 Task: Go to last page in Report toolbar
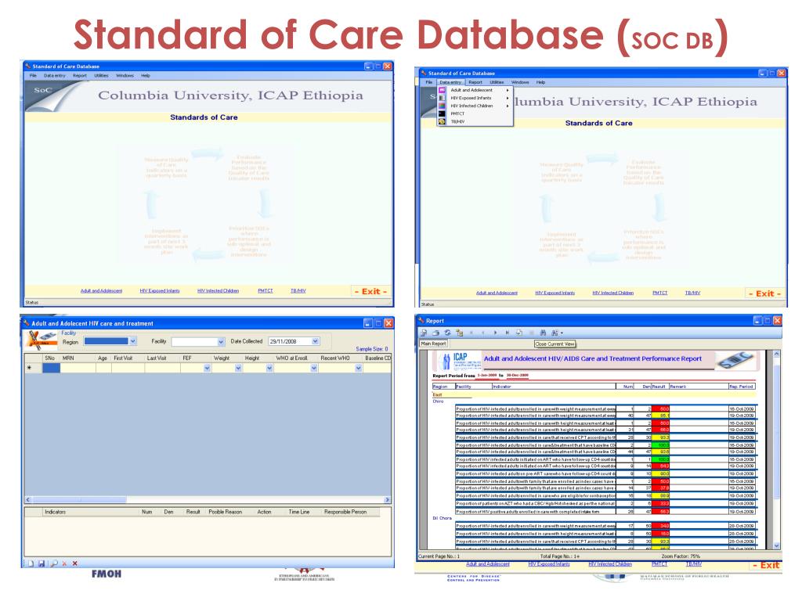pos(507,333)
